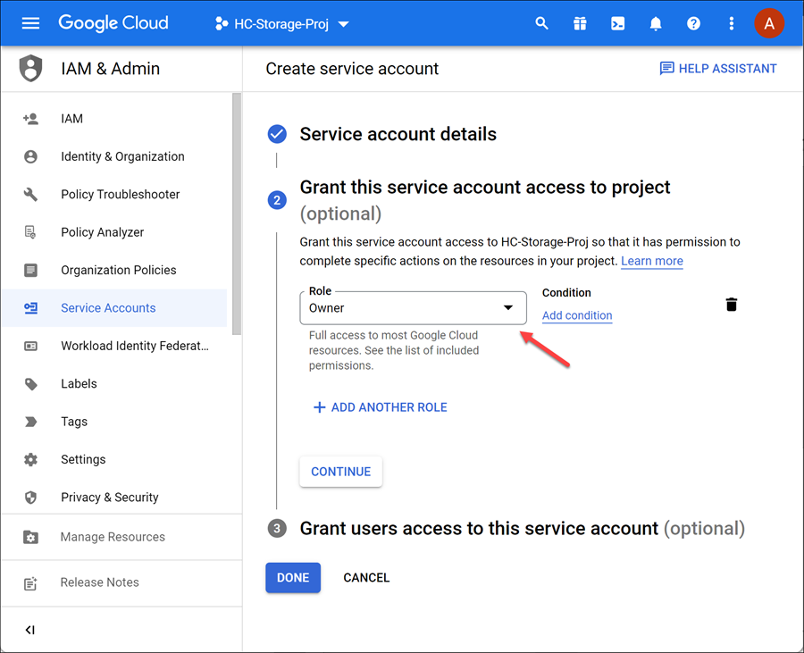Click the Service account details checkmark
Image resolution: width=804 pixels, height=653 pixels.
point(277,134)
